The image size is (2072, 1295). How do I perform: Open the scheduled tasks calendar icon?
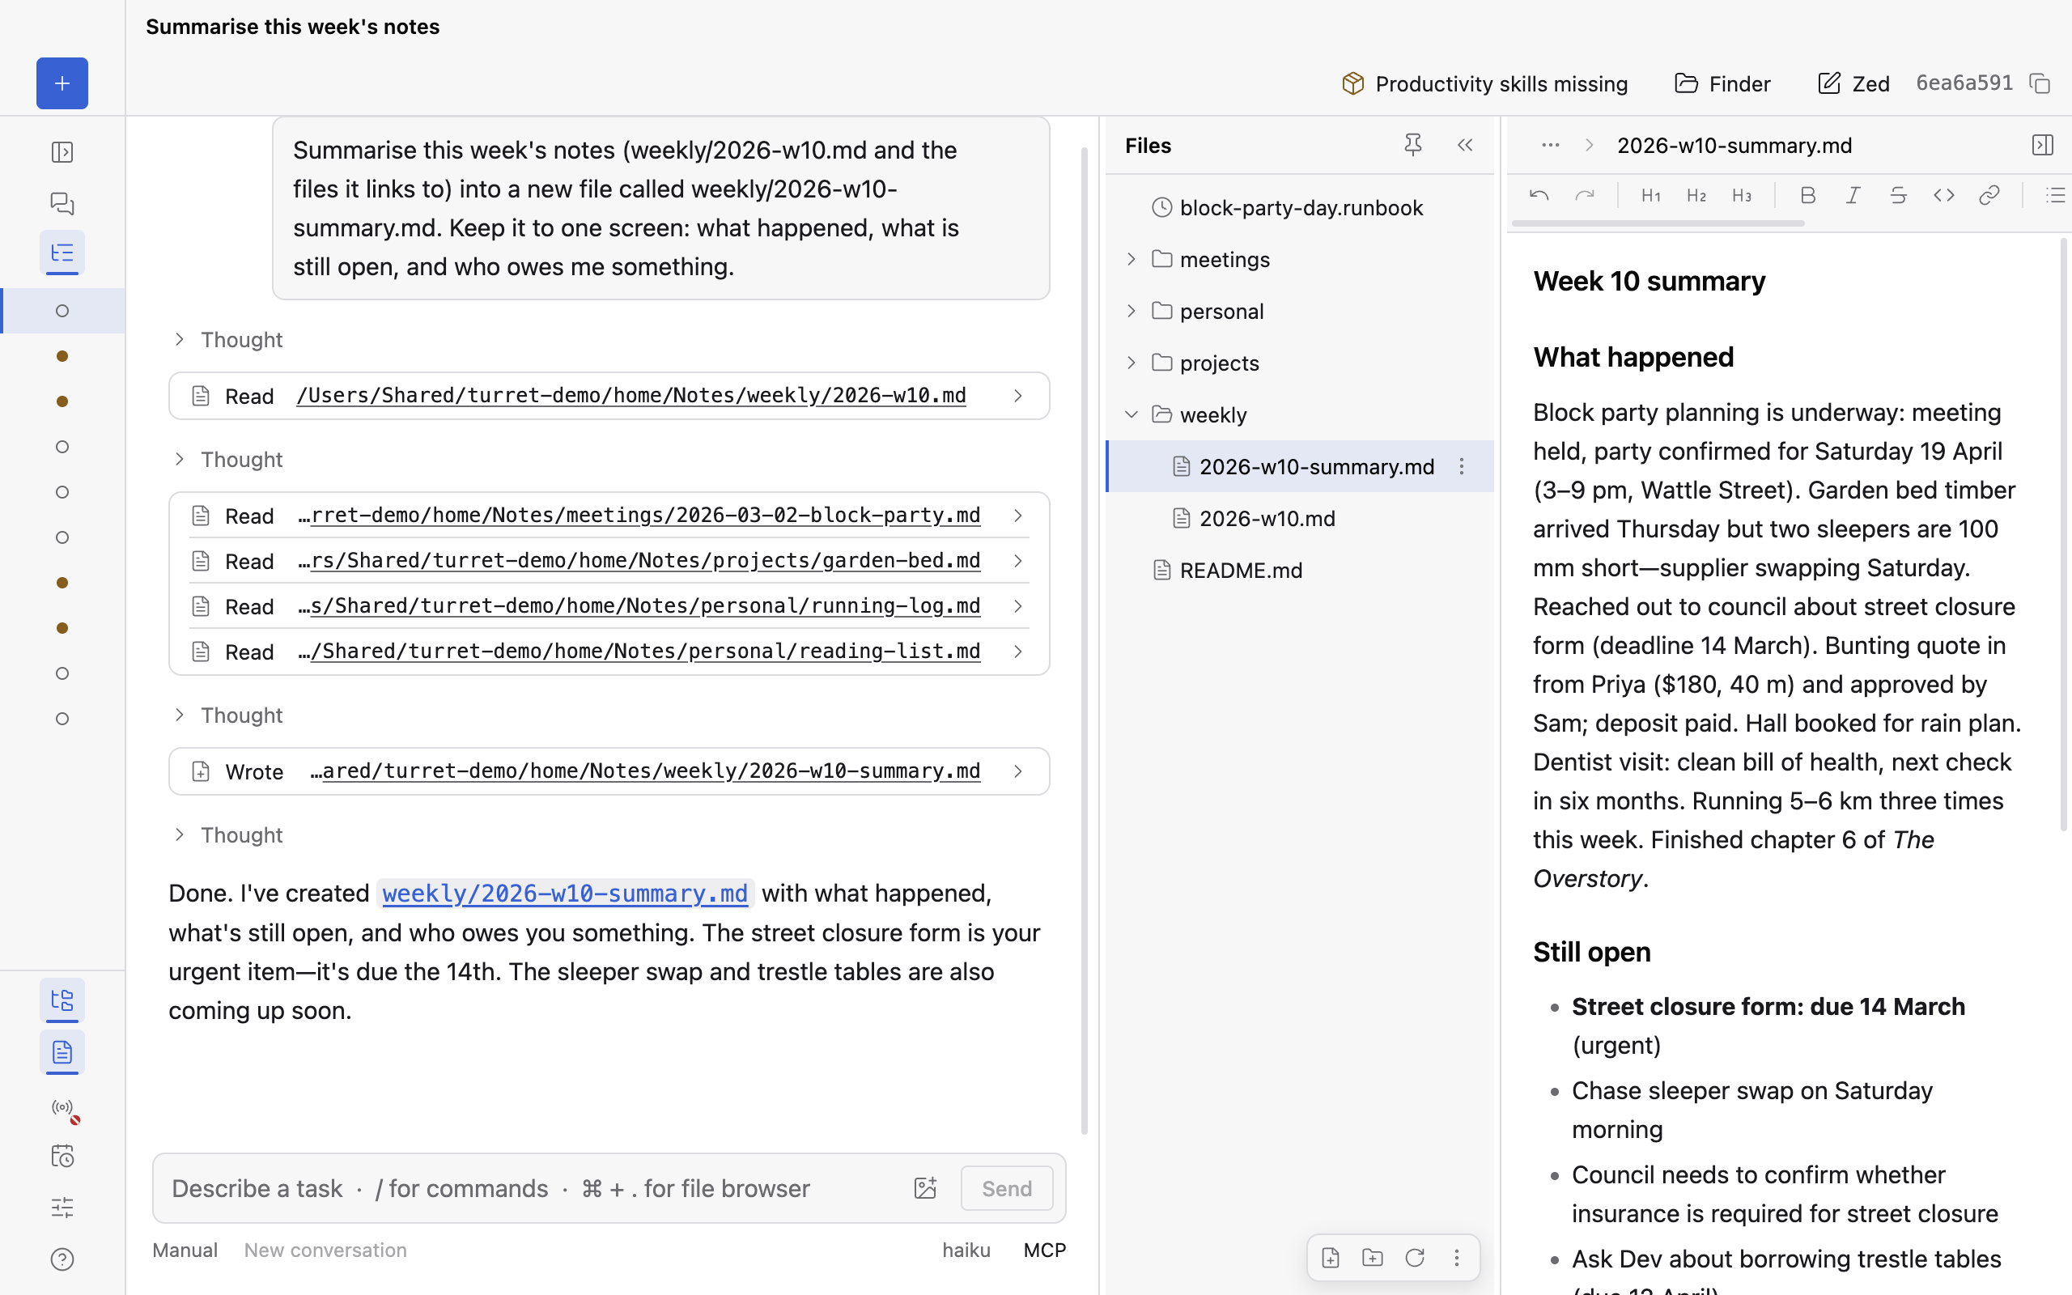62,1156
